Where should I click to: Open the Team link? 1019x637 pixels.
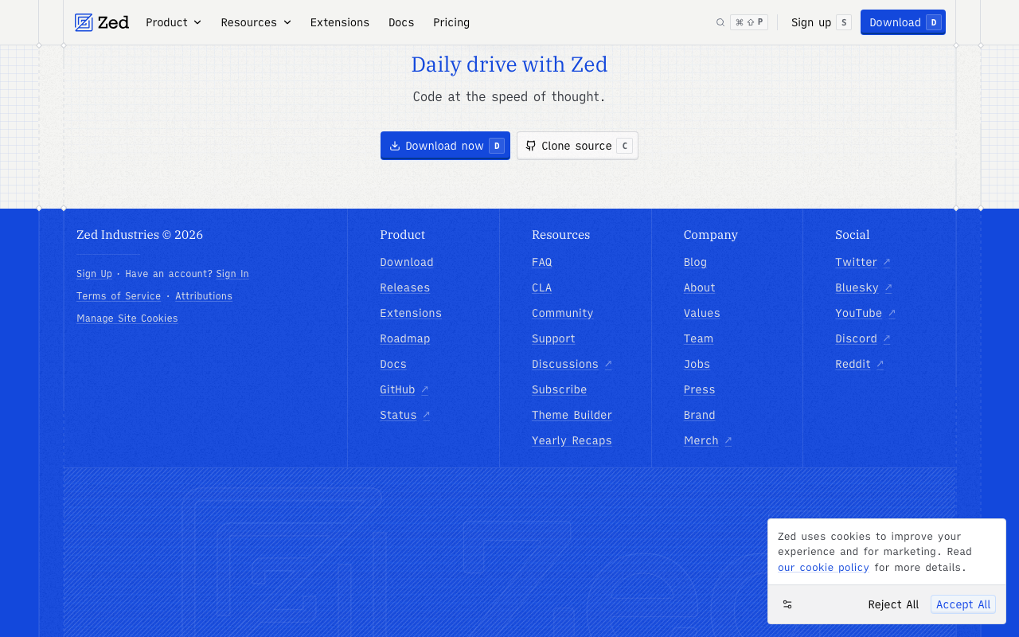pyautogui.click(x=698, y=338)
